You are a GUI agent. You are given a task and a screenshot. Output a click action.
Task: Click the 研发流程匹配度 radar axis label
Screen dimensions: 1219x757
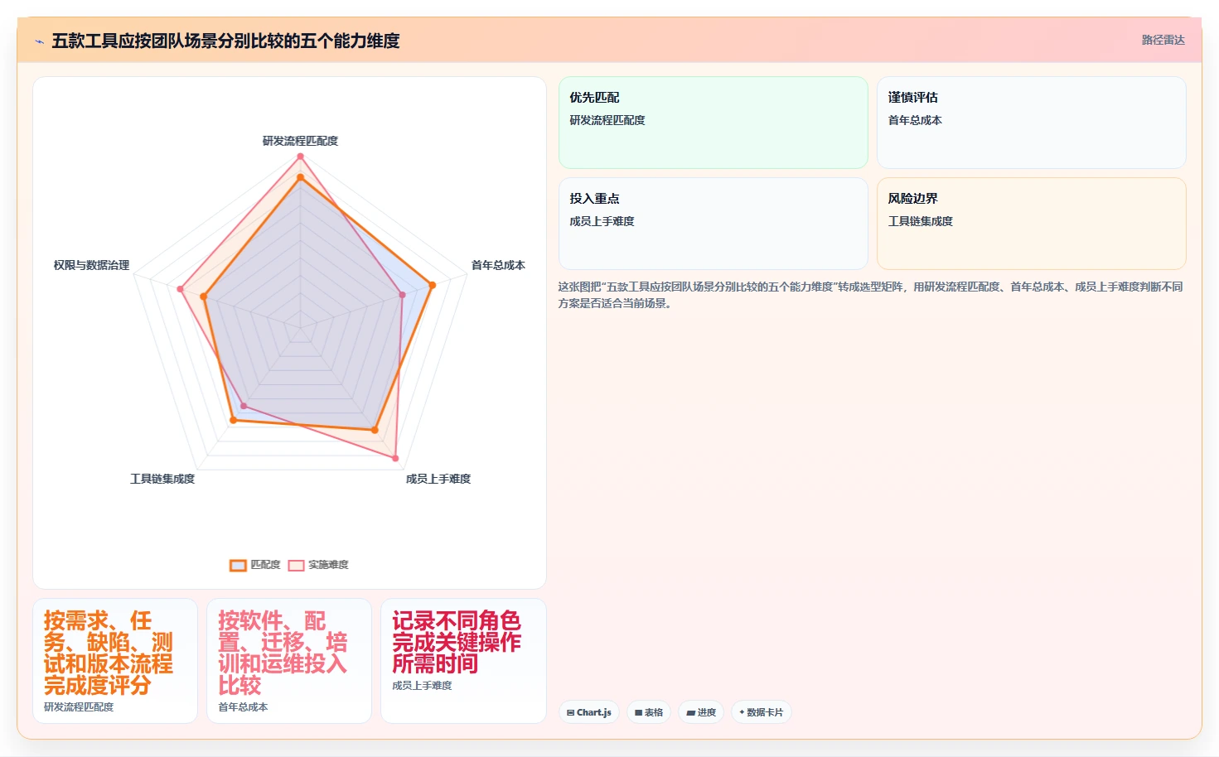coord(300,141)
